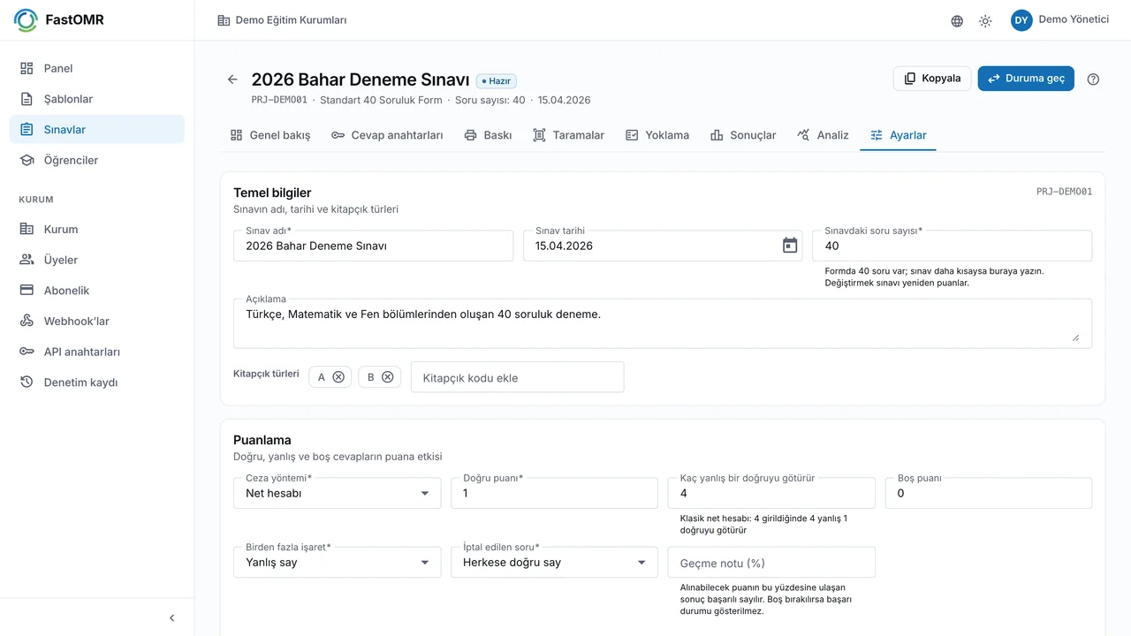Focus the Kitapçık kodu ekle input
Image resolution: width=1131 pixels, height=636 pixels.
(x=518, y=377)
